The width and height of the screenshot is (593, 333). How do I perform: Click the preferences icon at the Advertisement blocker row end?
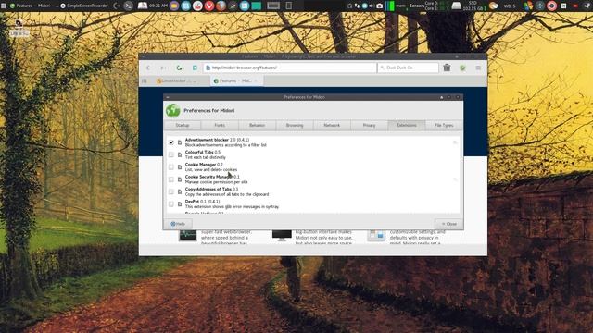tap(455, 142)
